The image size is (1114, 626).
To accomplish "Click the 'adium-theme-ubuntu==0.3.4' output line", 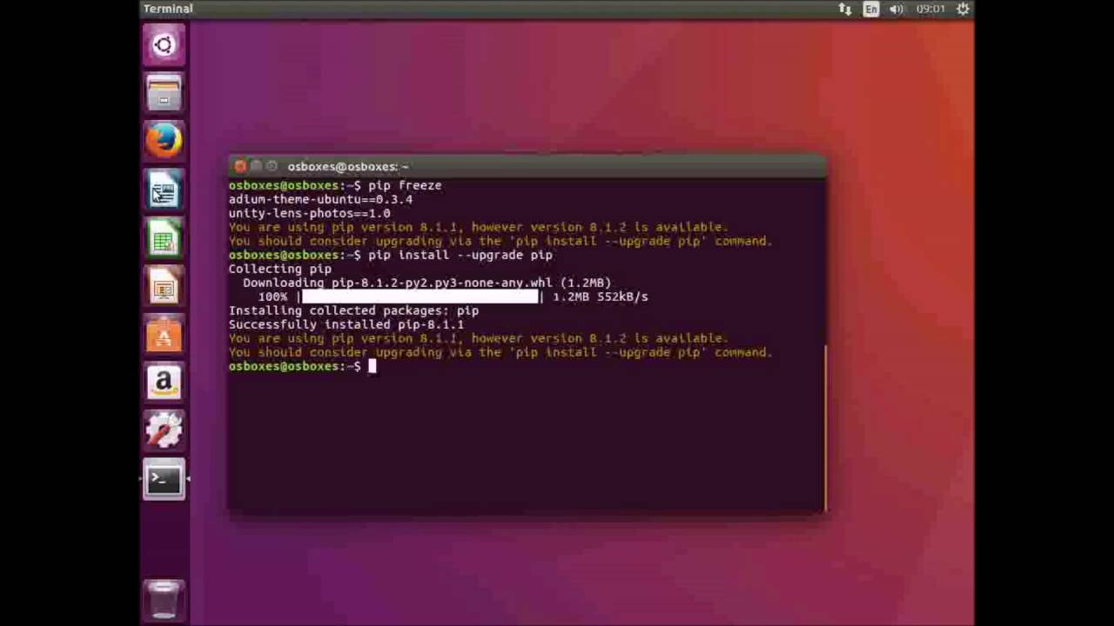I will pyautogui.click(x=320, y=199).
